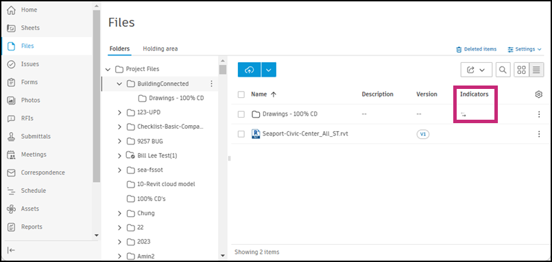
Task: Open more menu for BuildingConnected folder
Action: 211,83
